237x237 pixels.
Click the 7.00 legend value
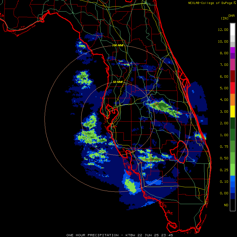click(x=224, y=65)
